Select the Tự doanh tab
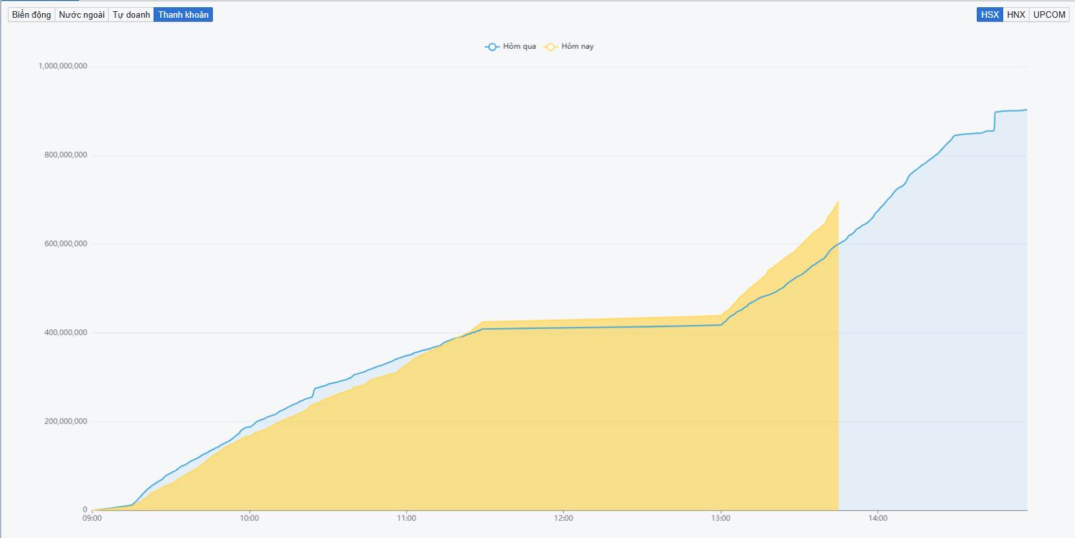 [x=131, y=14]
